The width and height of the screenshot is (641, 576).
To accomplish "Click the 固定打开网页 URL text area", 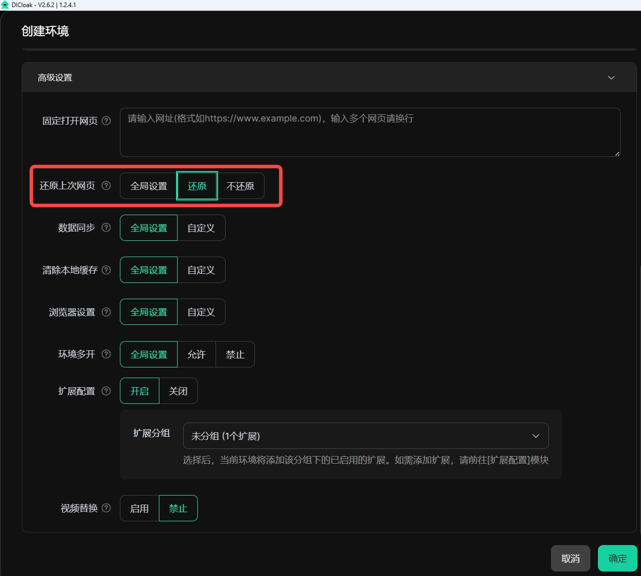I will point(370,133).
